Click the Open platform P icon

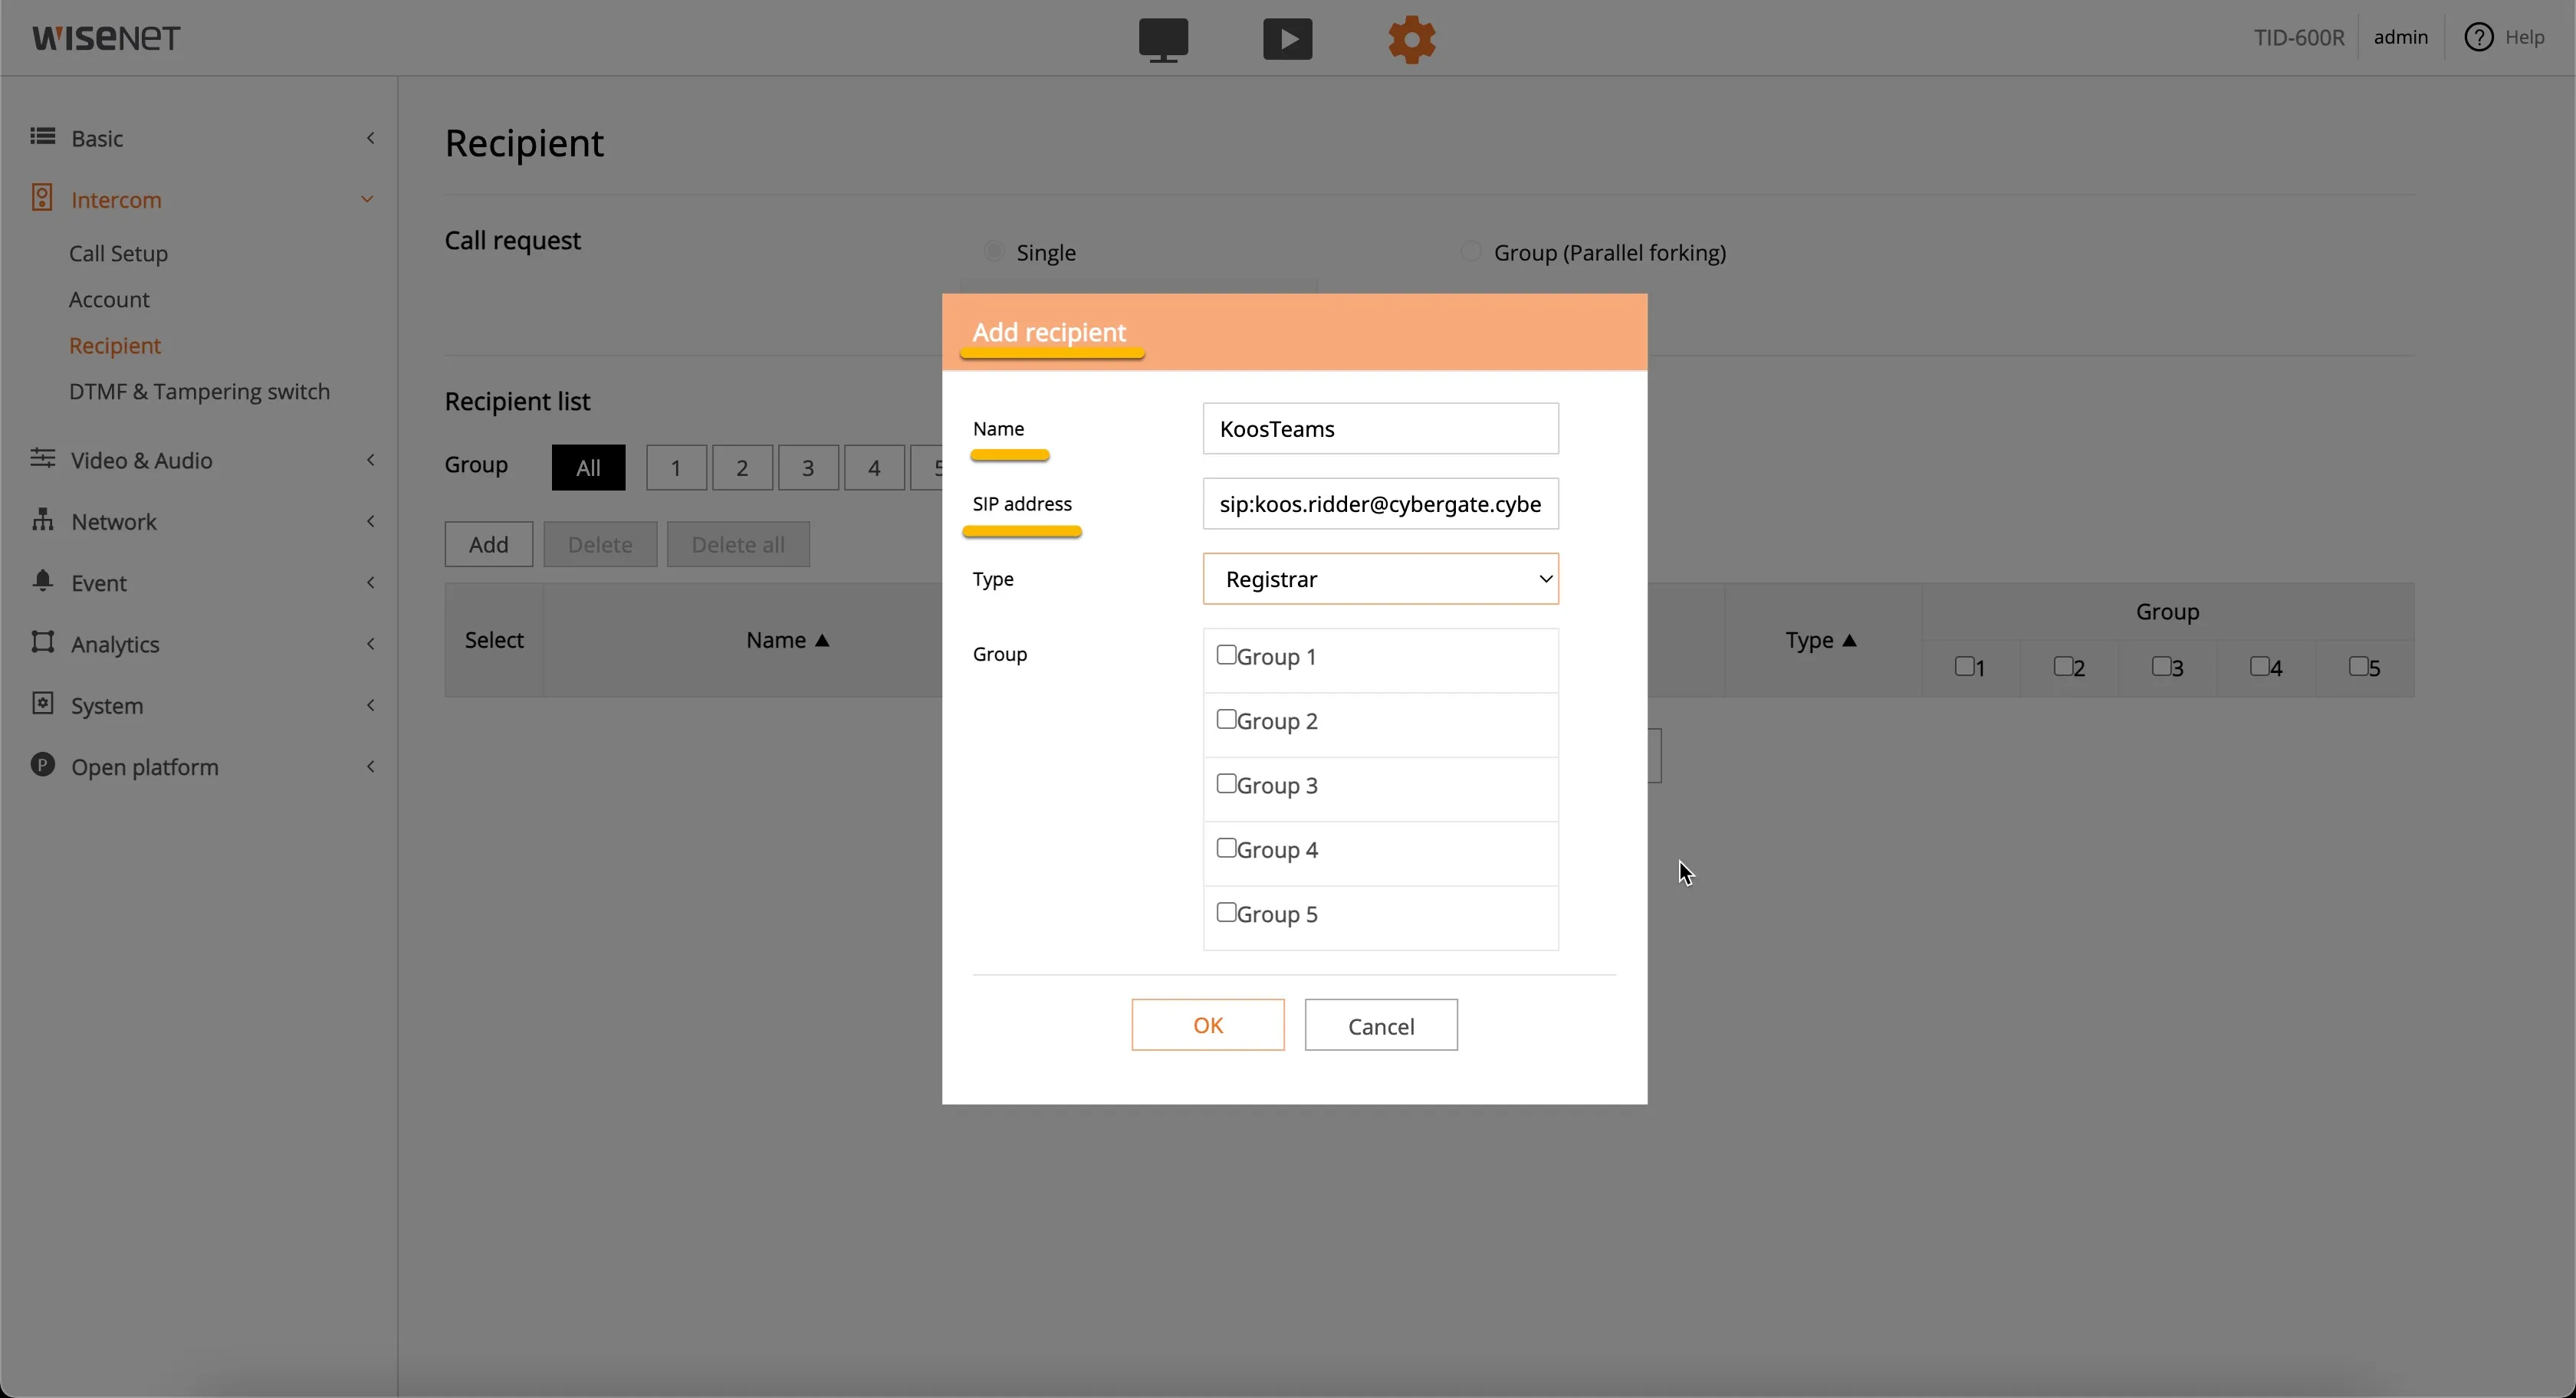point(42,765)
